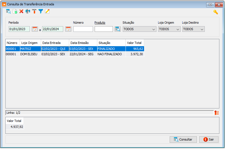
Task: Select the MATRIZ cell
Action: tap(30, 49)
